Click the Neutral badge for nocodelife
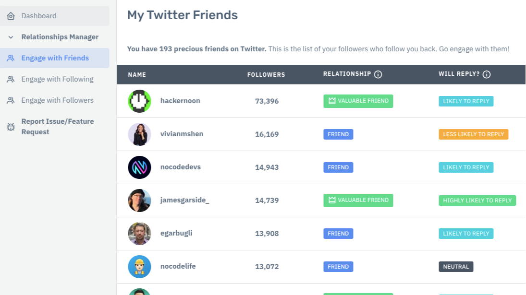The height and width of the screenshot is (295, 526). coord(456,267)
